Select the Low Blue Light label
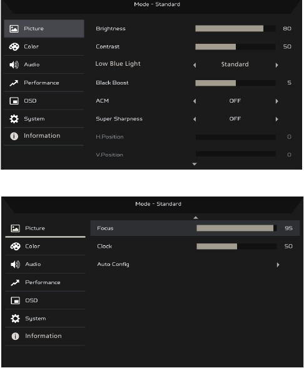This screenshot has width=304, height=368. tap(118, 64)
